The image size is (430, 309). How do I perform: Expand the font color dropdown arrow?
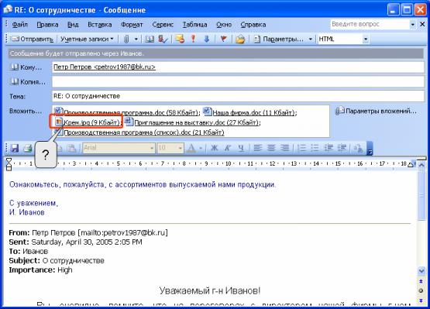pyautogui.click(x=201, y=148)
